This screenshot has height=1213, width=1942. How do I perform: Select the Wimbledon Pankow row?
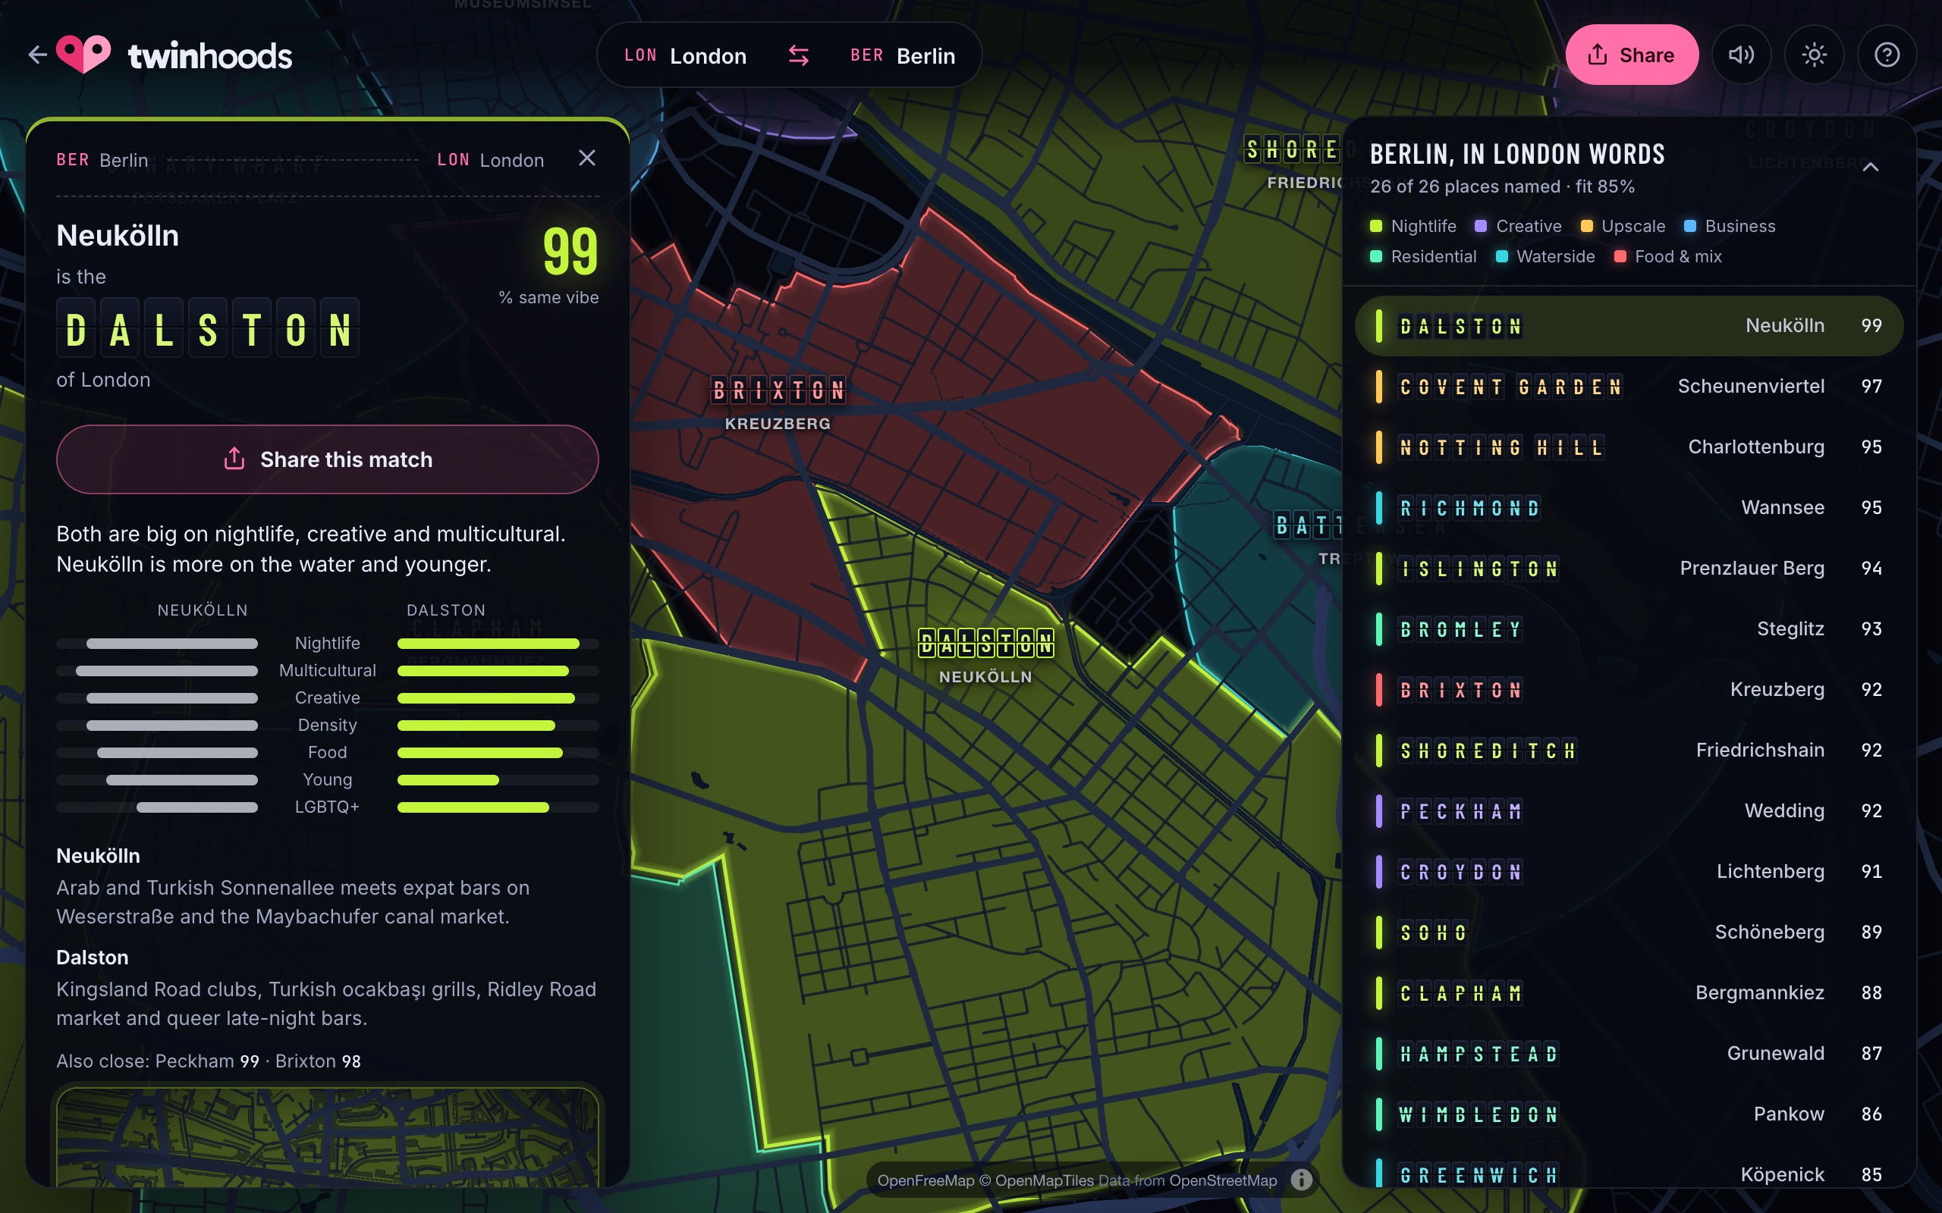tap(1628, 1114)
